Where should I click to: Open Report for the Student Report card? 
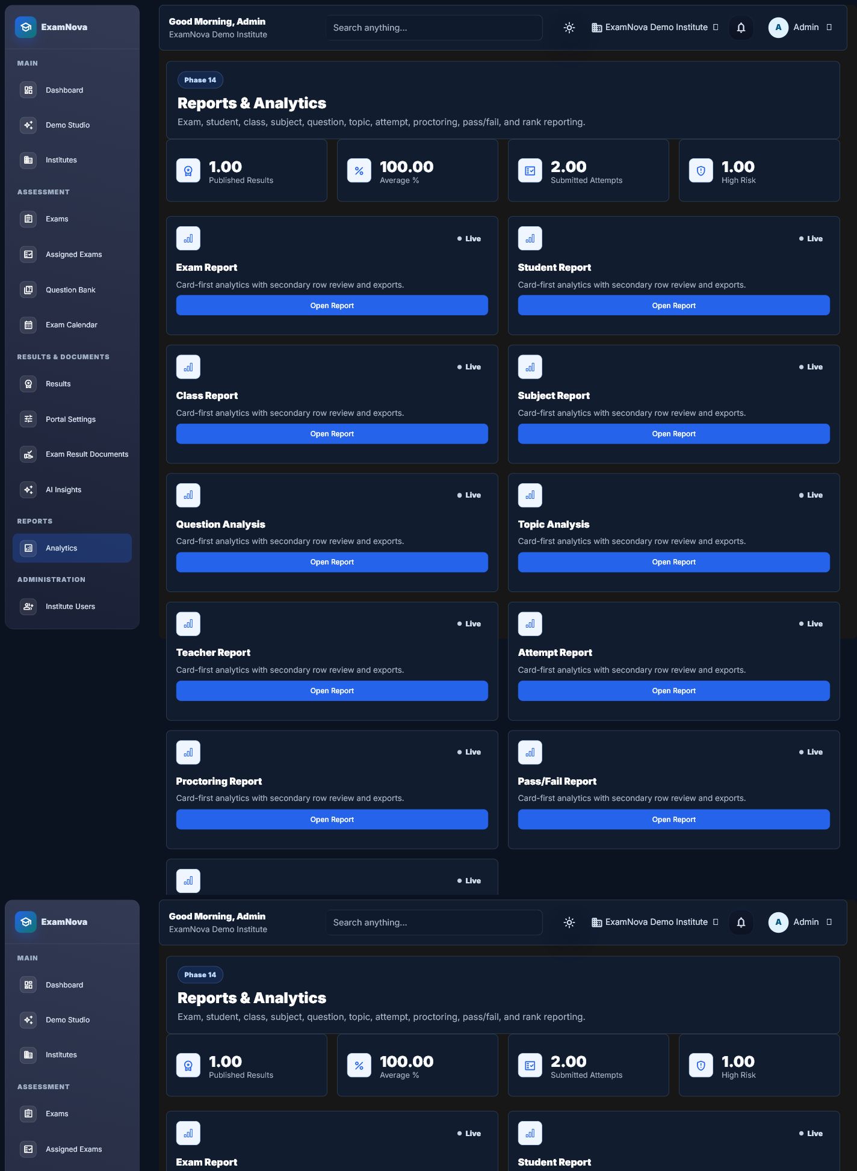tap(674, 306)
